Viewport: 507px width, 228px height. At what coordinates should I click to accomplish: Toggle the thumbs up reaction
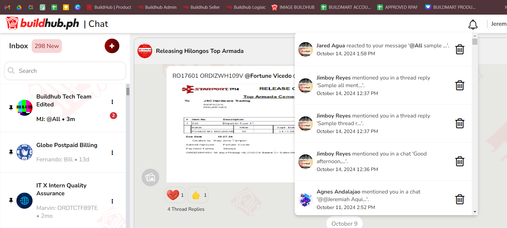[x=198, y=195]
